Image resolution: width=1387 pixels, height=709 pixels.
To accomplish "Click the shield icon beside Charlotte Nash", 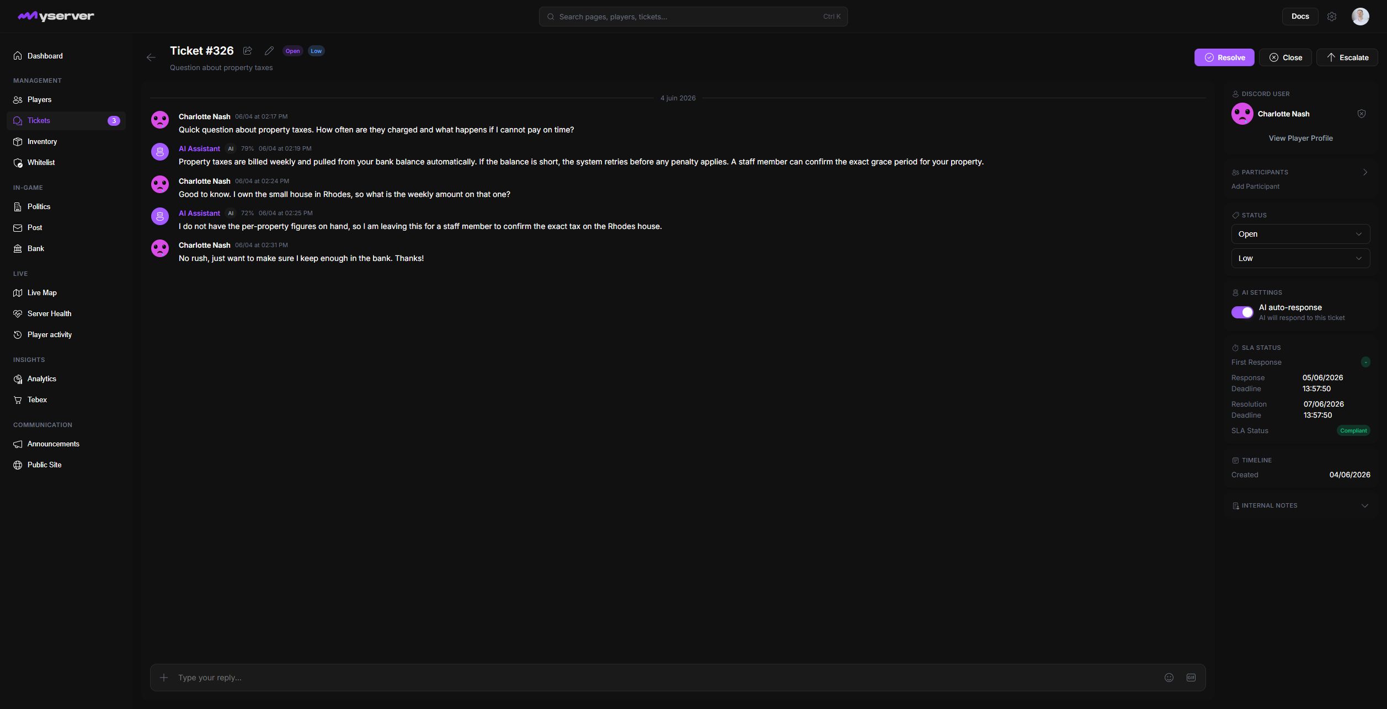I will pos(1362,114).
